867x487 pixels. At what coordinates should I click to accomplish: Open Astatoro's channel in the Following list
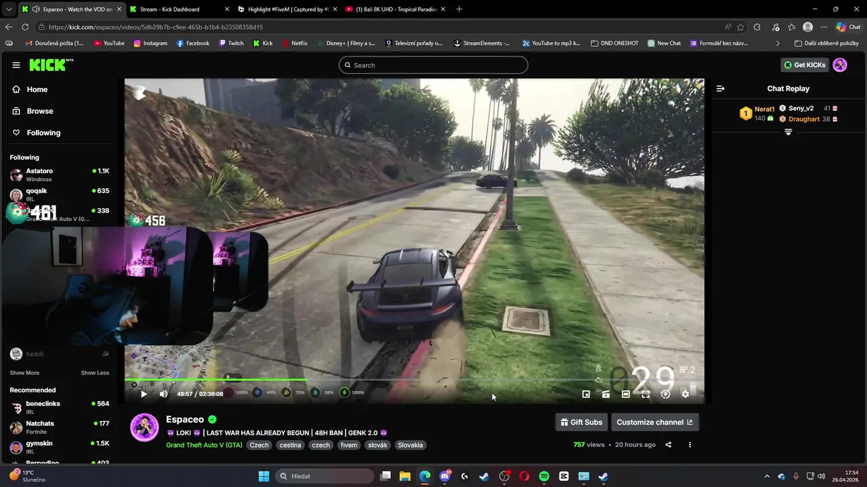[60, 175]
